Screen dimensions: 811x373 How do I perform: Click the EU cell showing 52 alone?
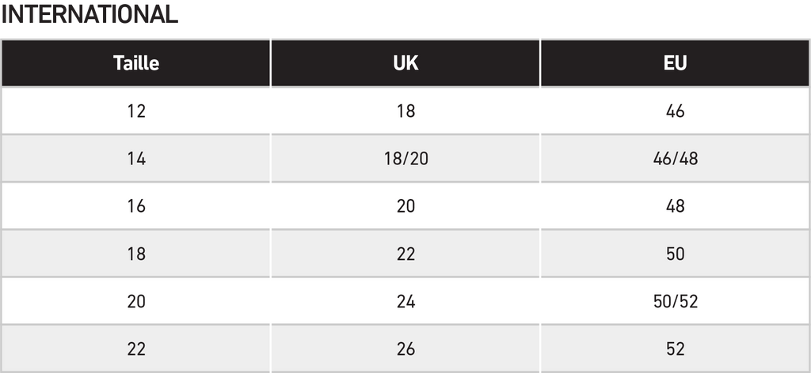point(675,349)
